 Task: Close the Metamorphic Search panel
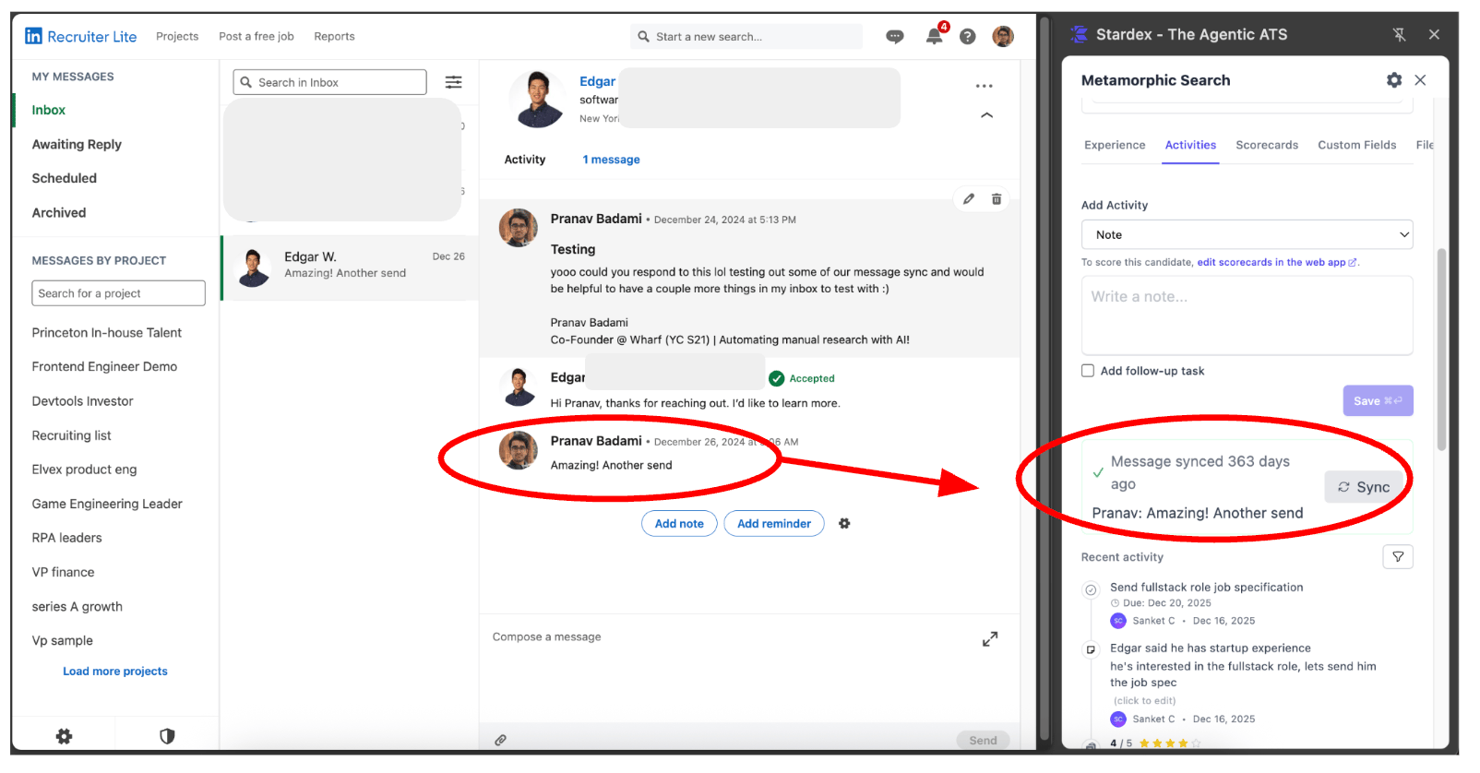1420,80
